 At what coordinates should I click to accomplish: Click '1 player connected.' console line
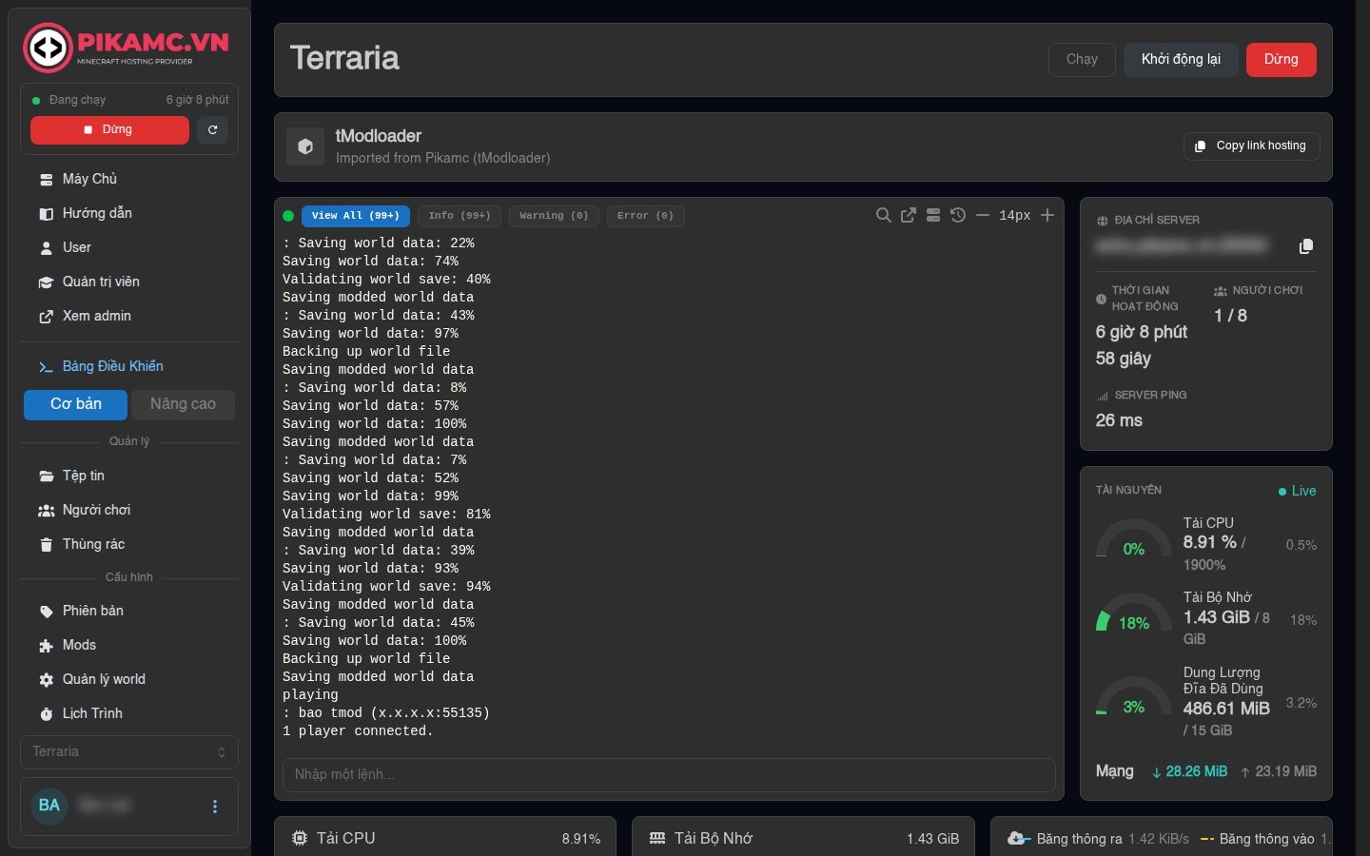click(358, 731)
